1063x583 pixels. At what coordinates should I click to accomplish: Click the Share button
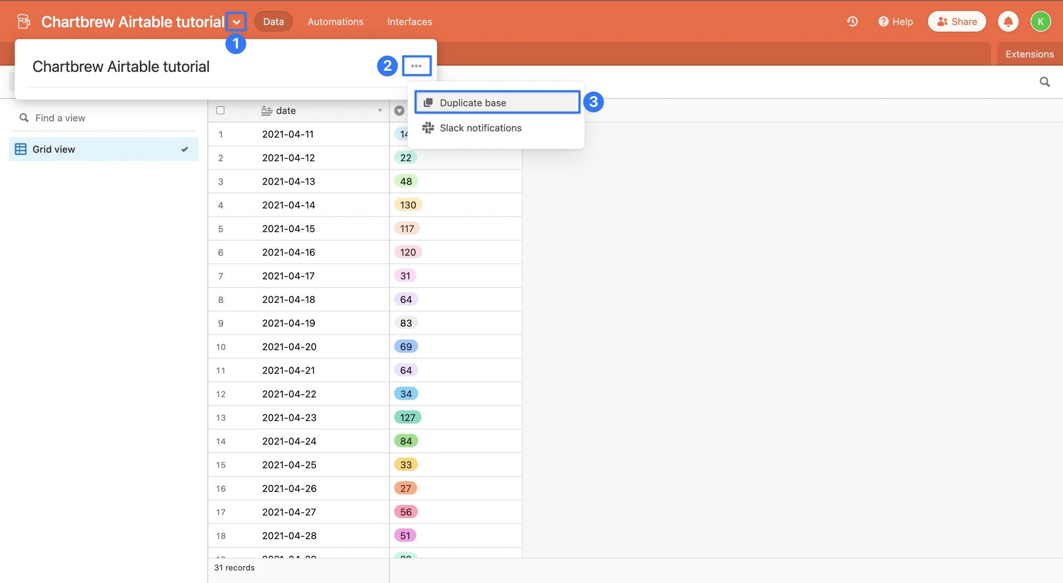point(957,21)
